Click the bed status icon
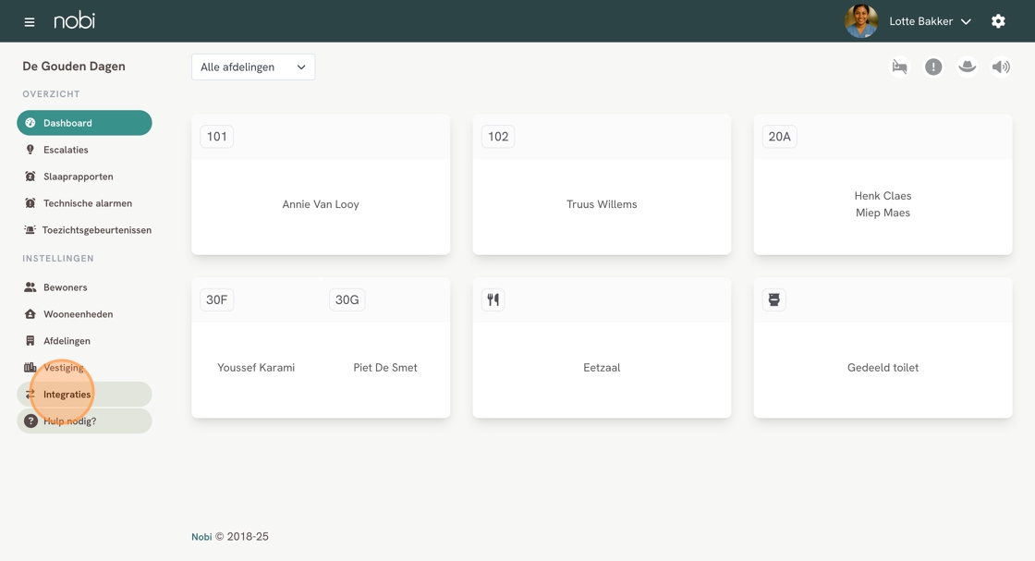The height and width of the screenshot is (561, 1035). point(899,67)
